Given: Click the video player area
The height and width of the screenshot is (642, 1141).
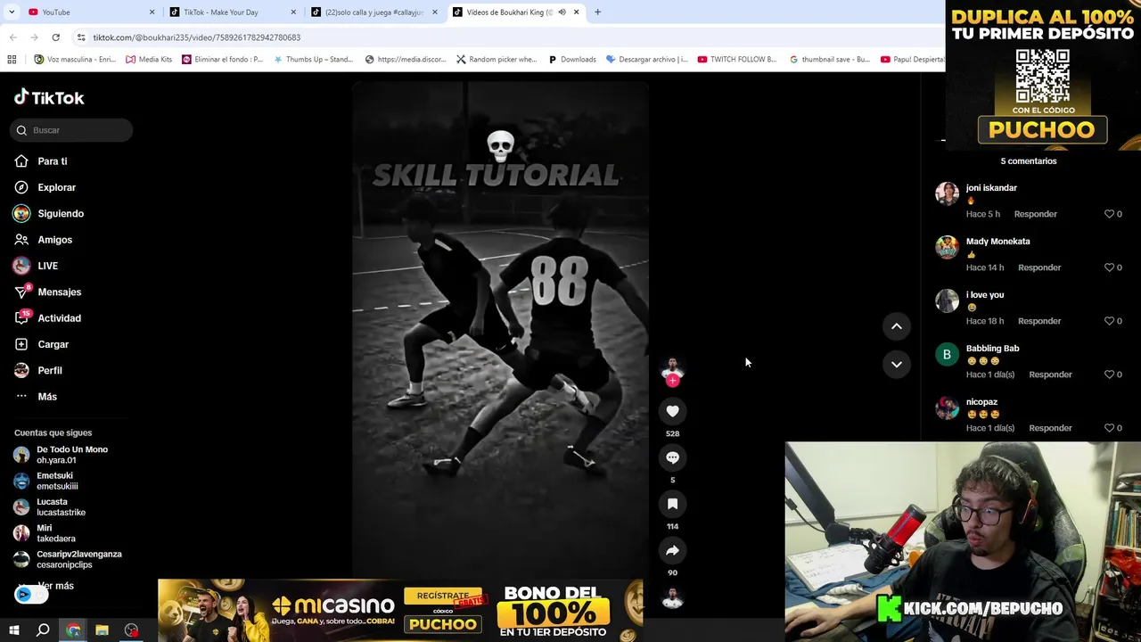Looking at the screenshot, I should pos(500,330).
